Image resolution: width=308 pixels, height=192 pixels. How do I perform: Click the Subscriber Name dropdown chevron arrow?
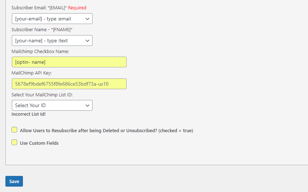pos(87,40)
